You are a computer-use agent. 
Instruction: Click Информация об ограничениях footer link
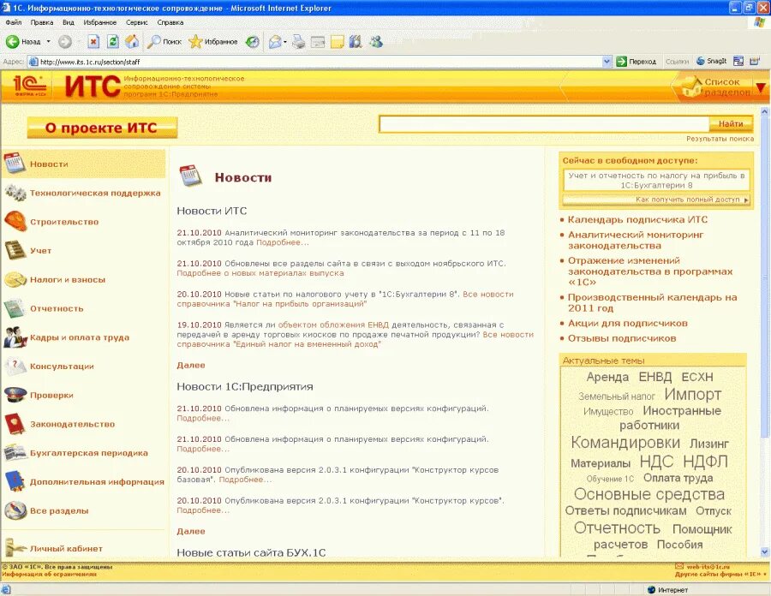pos(50,574)
